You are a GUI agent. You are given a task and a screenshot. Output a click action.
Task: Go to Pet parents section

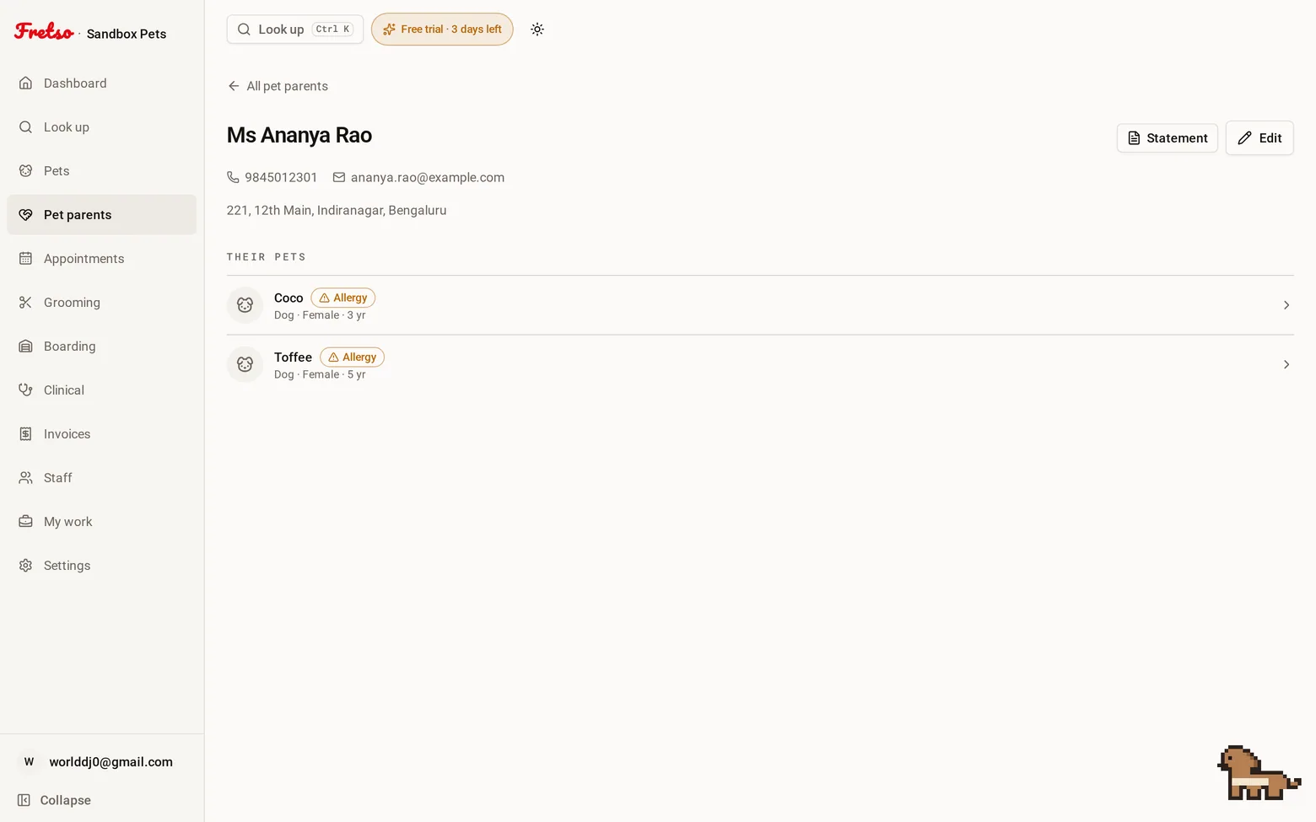click(x=101, y=215)
